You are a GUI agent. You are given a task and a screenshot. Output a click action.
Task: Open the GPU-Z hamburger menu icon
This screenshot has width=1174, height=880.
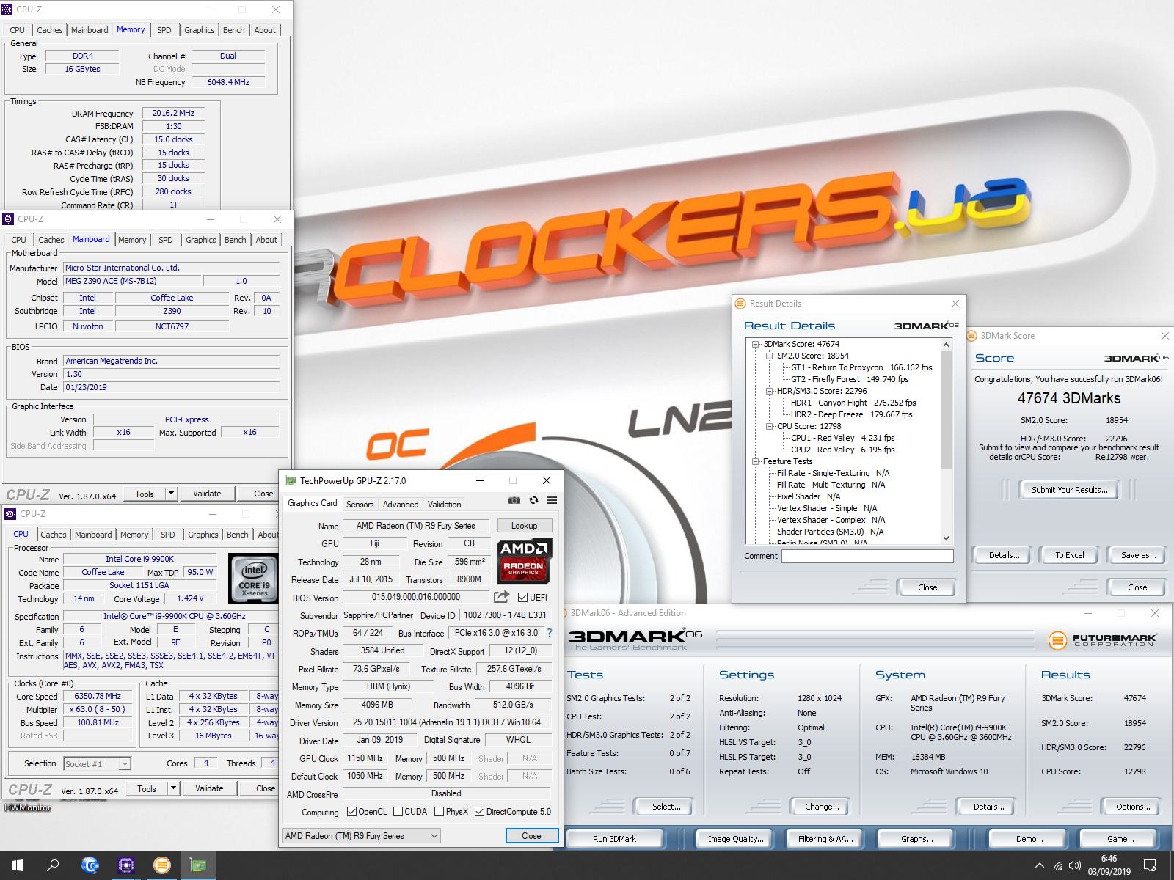point(552,500)
